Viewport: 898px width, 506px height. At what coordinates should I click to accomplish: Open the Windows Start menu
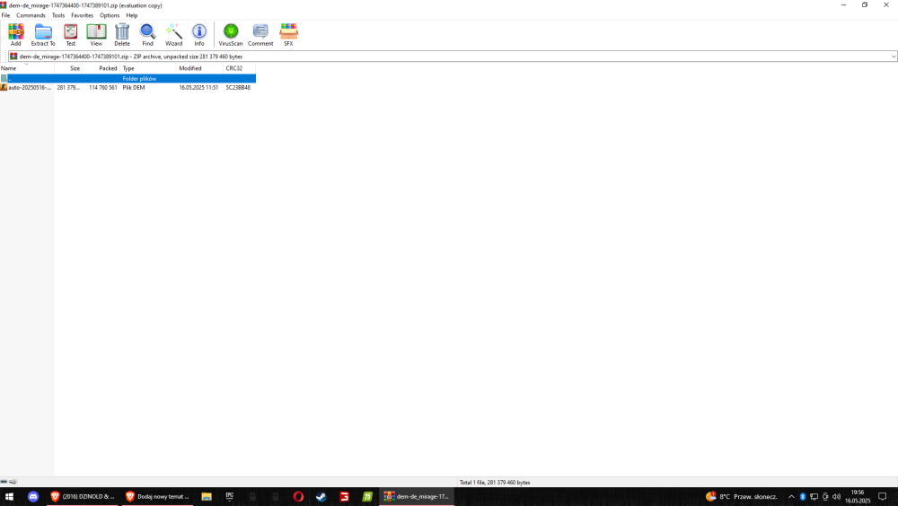pyautogui.click(x=9, y=496)
